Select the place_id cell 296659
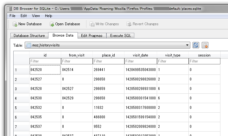The image size is (228, 136). click(108, 89)
